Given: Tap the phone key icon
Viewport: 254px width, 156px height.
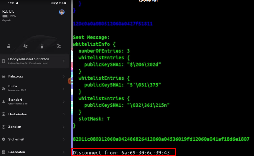Looking at the screenshot, I should [4, 61].
